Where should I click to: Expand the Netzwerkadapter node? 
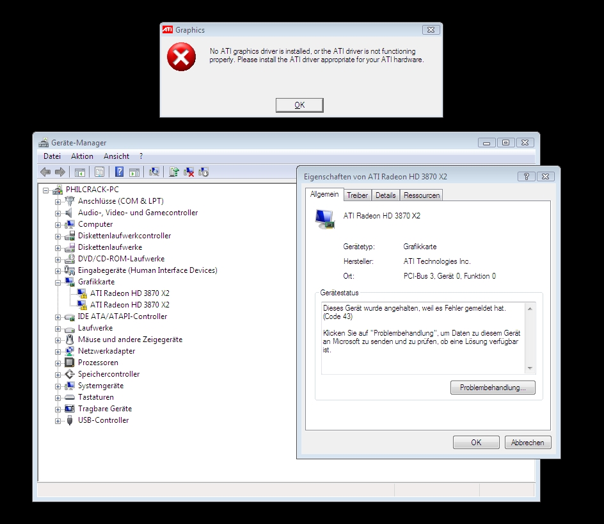58,352
